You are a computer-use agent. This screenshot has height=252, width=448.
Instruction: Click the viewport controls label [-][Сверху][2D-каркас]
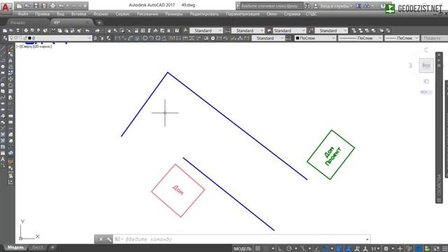pyautogui.click(x=34, y=46)
